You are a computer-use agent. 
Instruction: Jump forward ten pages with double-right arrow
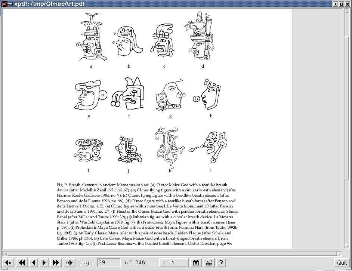(x=56, y=262)
